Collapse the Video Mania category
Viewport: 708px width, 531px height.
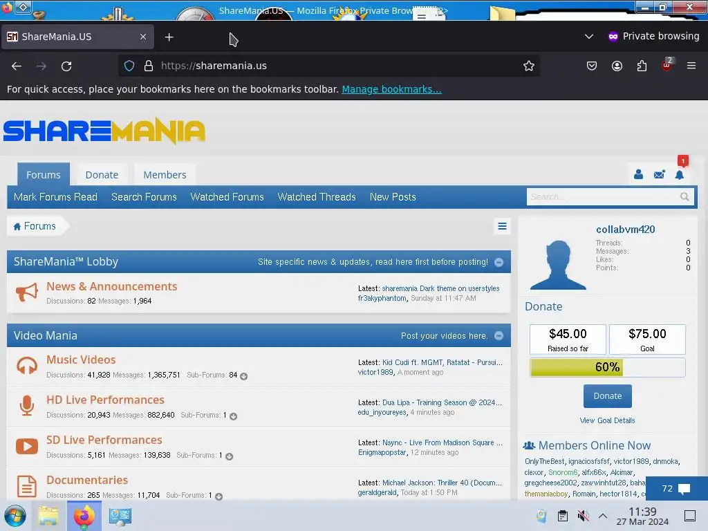(499, 335)
